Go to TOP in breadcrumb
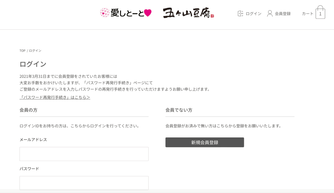 [23, 50]
